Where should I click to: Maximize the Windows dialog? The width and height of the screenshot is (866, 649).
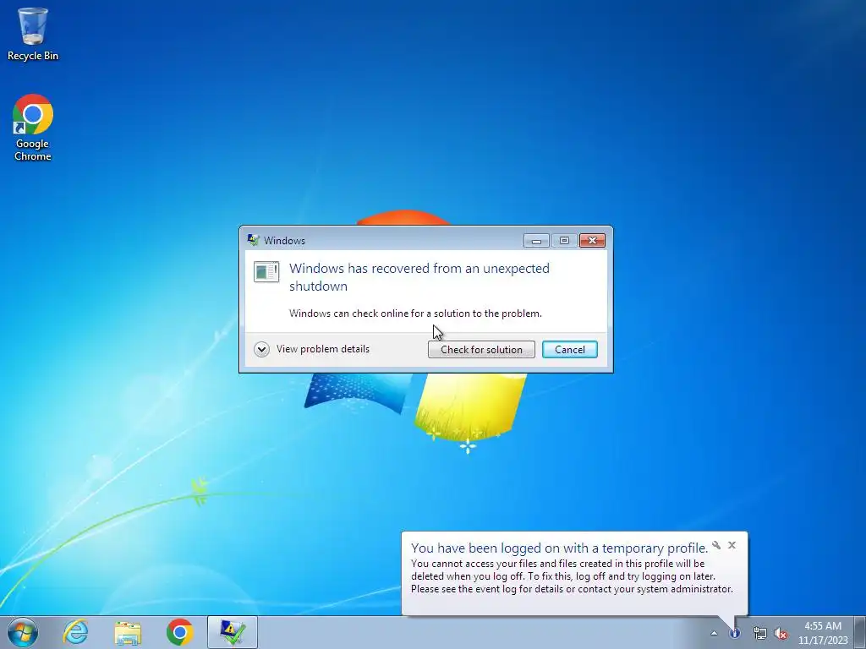[564, 241]
